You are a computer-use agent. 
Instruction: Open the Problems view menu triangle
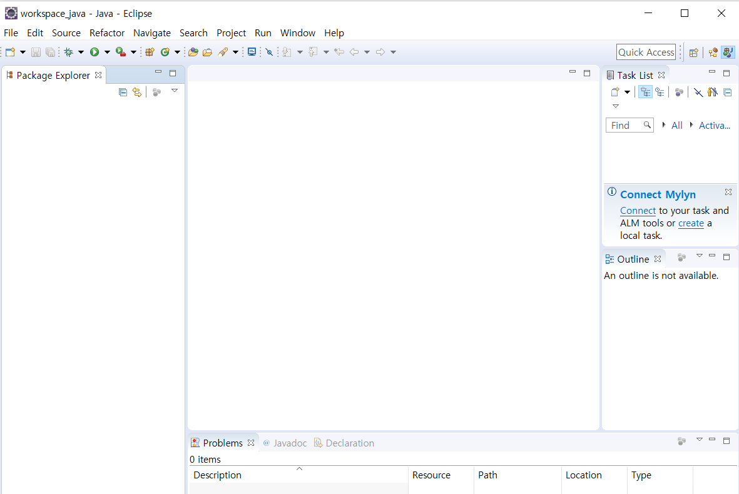click(700, 440)
